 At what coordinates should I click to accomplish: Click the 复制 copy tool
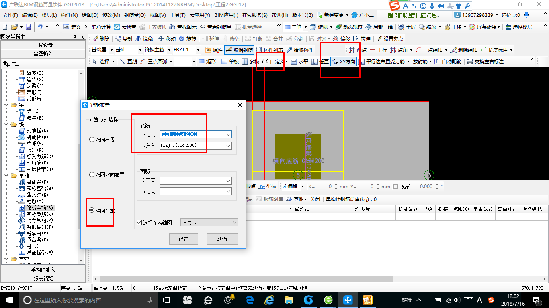(x=123, y=38)
